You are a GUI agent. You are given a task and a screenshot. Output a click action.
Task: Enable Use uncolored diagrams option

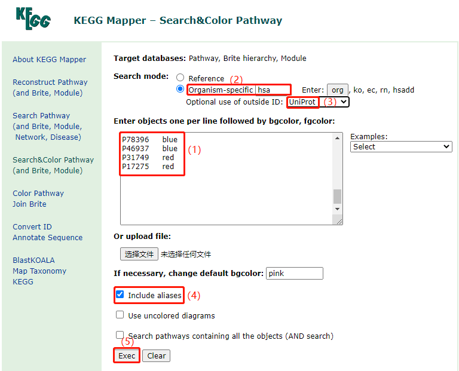point(120,315)
